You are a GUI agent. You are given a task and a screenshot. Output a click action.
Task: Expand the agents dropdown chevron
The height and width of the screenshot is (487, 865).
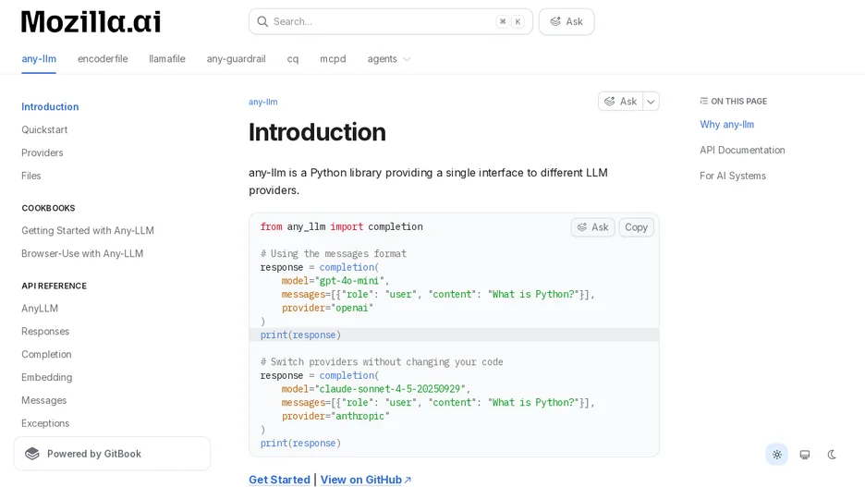(x=407, y=59)
